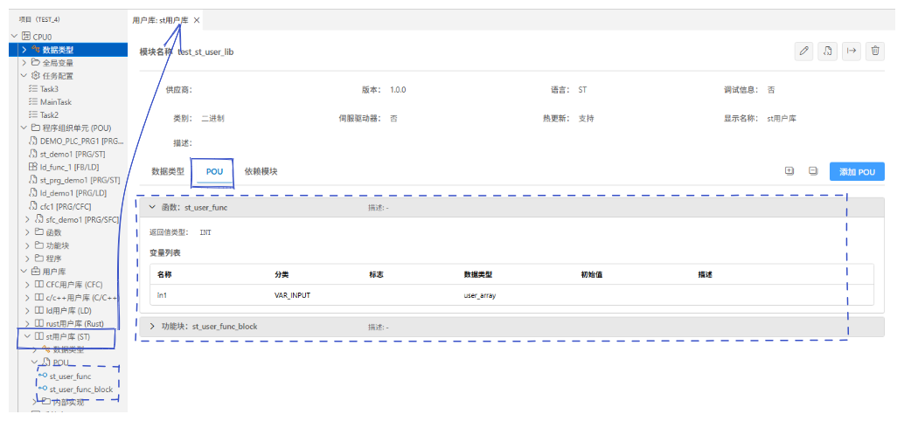Click the st_user_func_block node icon
The width and height of the screenshot is (904, 421).
click(x=43, y=389)
